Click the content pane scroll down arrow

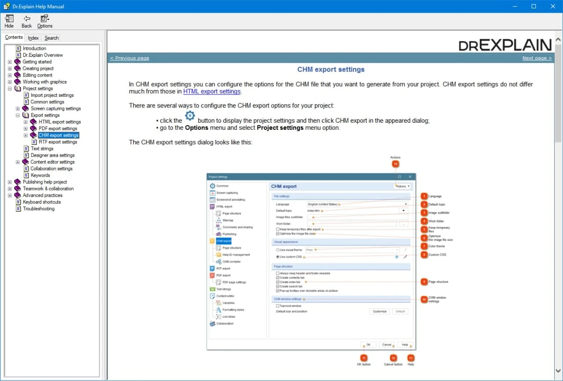point(558,370)
